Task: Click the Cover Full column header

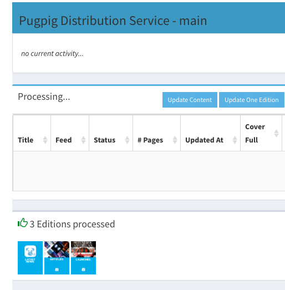Action: 261,133
